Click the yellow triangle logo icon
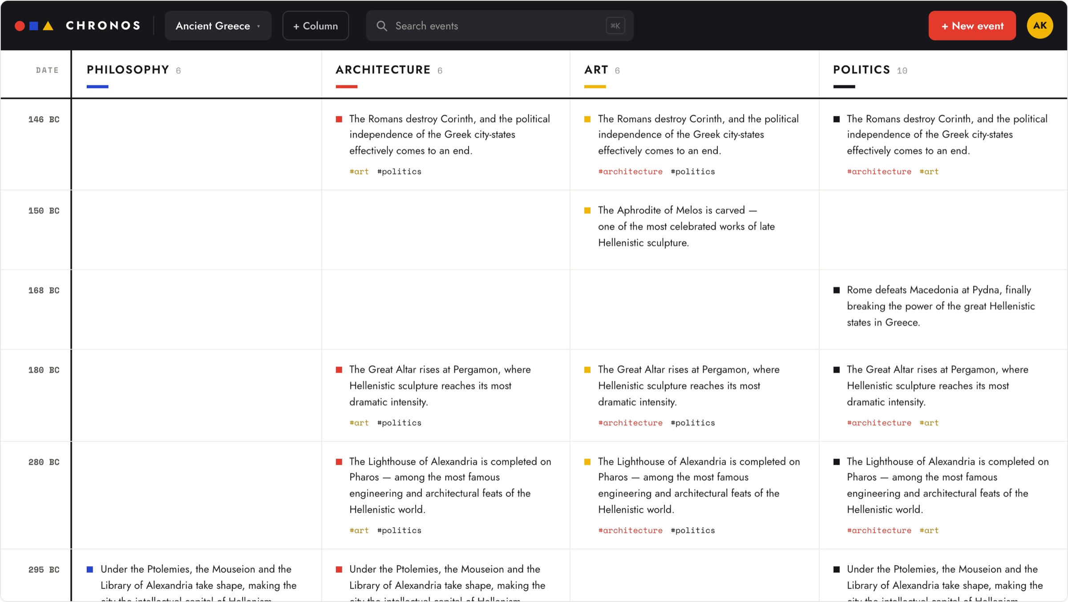Image resolution: width=1068 pixels, height=602 pixels. [x=48, y=26]
